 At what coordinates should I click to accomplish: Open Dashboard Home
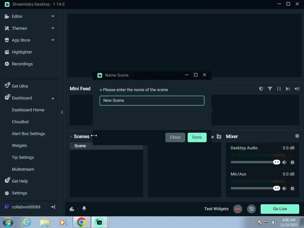[x=28, y=110]
